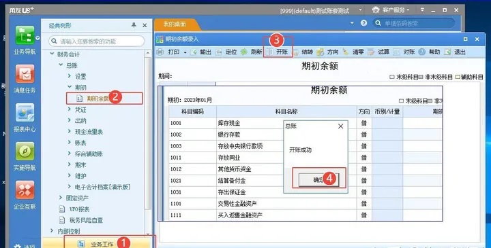Expand the 固定资产 tree node

pos(61,198)
